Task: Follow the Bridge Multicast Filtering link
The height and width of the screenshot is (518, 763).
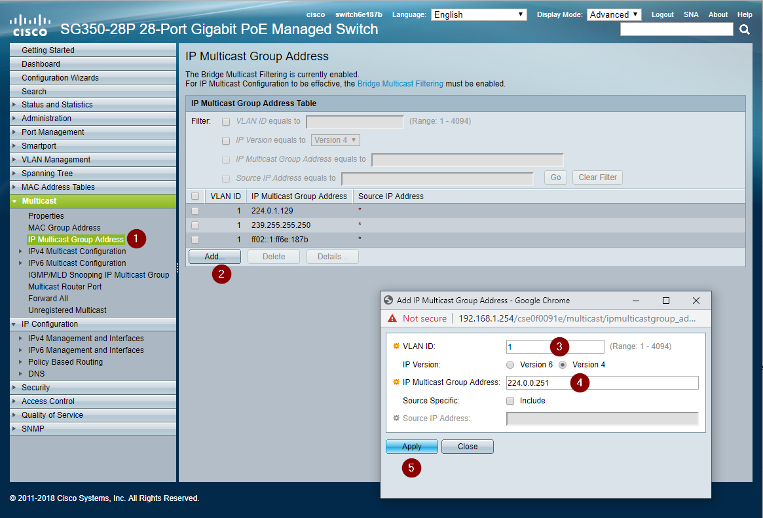Action: [x=400, y=84]
